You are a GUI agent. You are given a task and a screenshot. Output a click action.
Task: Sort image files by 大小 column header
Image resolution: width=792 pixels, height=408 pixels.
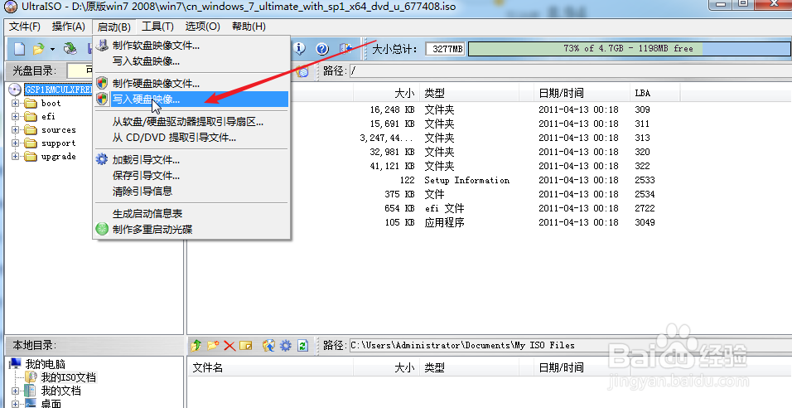386,93
